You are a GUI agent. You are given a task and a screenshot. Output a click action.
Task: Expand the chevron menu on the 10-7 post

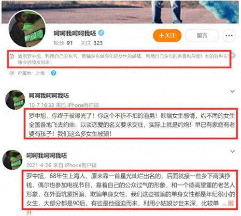coord(232,92)
